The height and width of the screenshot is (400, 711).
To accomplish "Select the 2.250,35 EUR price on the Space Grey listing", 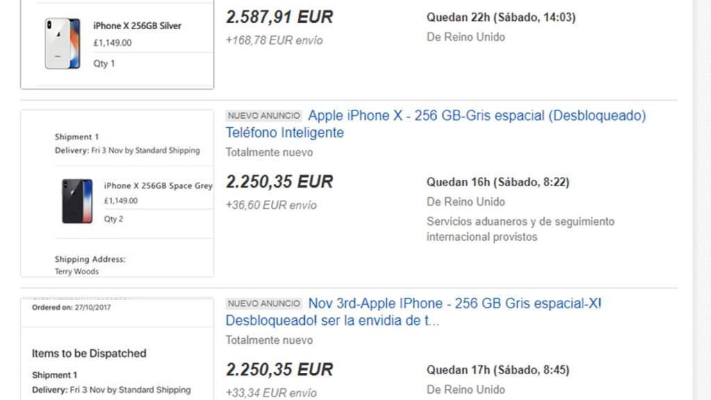I will (x=278, y=182).
